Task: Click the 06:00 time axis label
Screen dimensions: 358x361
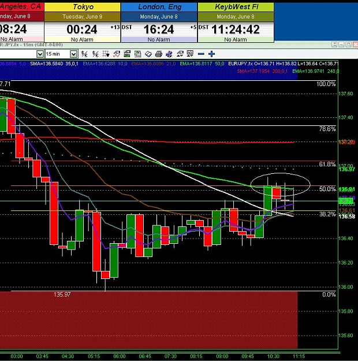Action: [x=120, y=356]
